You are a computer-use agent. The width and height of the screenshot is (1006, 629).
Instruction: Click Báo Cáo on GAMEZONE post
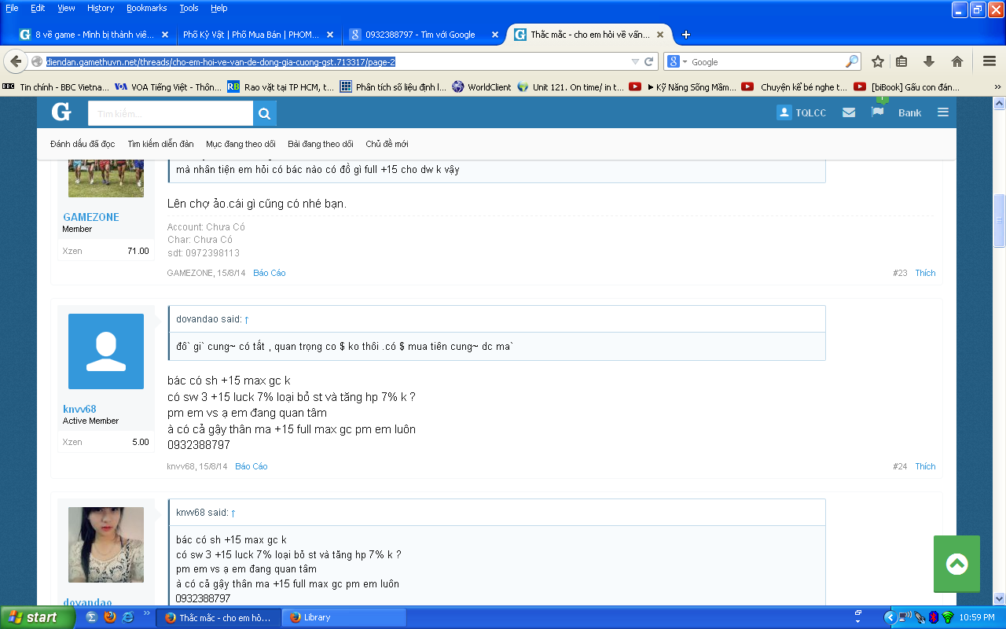(270, 273)
